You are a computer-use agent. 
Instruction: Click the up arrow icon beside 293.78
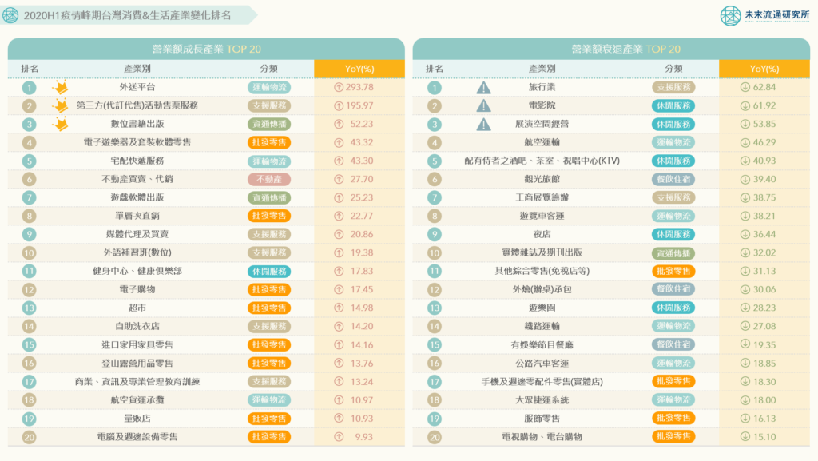pos(339,87)
